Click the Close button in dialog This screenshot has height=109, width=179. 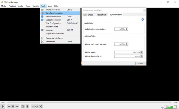(141, 63)
